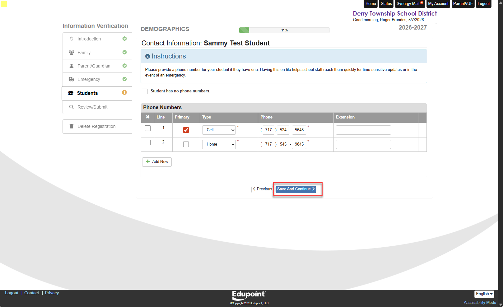
Task: Click Logout in top navigation
Action: tap(484, 4)
